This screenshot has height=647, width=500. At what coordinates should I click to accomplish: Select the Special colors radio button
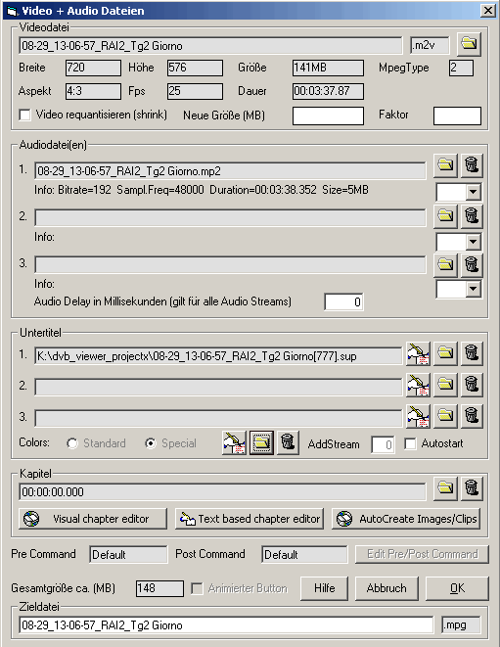151,443
